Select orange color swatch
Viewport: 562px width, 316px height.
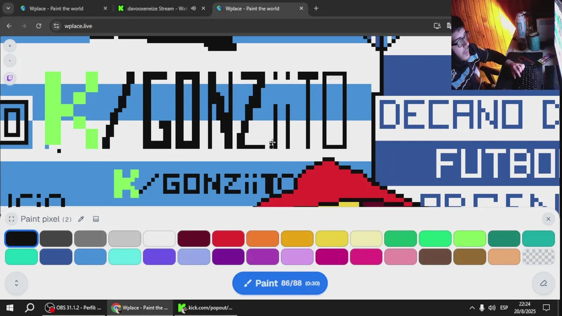tap(263, 239)
